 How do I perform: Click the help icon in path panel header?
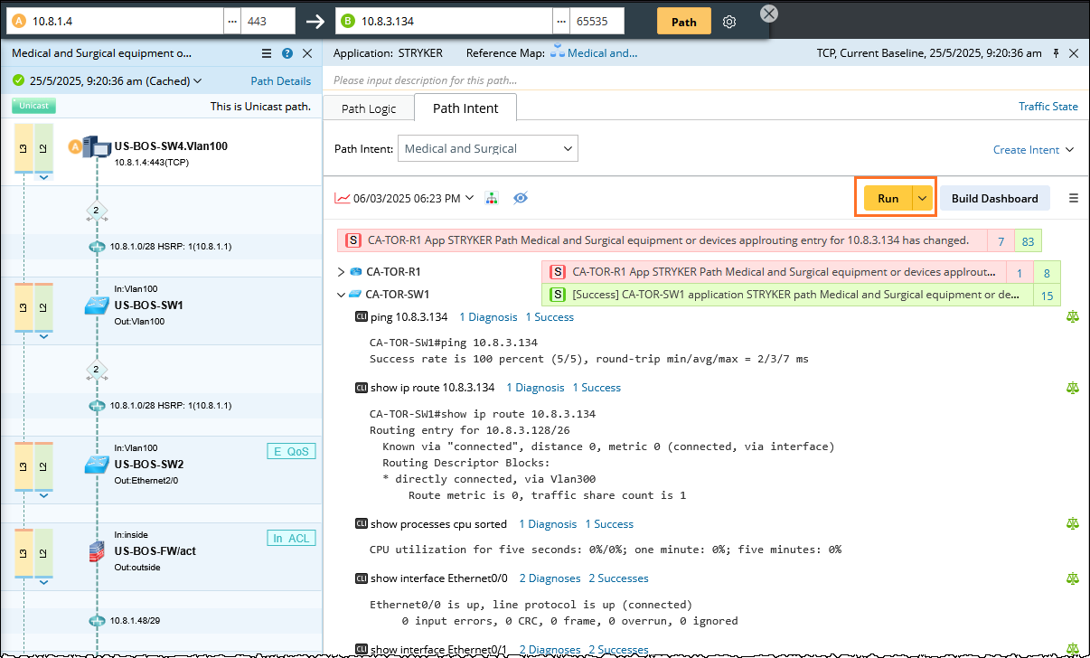tap(287, 54)
